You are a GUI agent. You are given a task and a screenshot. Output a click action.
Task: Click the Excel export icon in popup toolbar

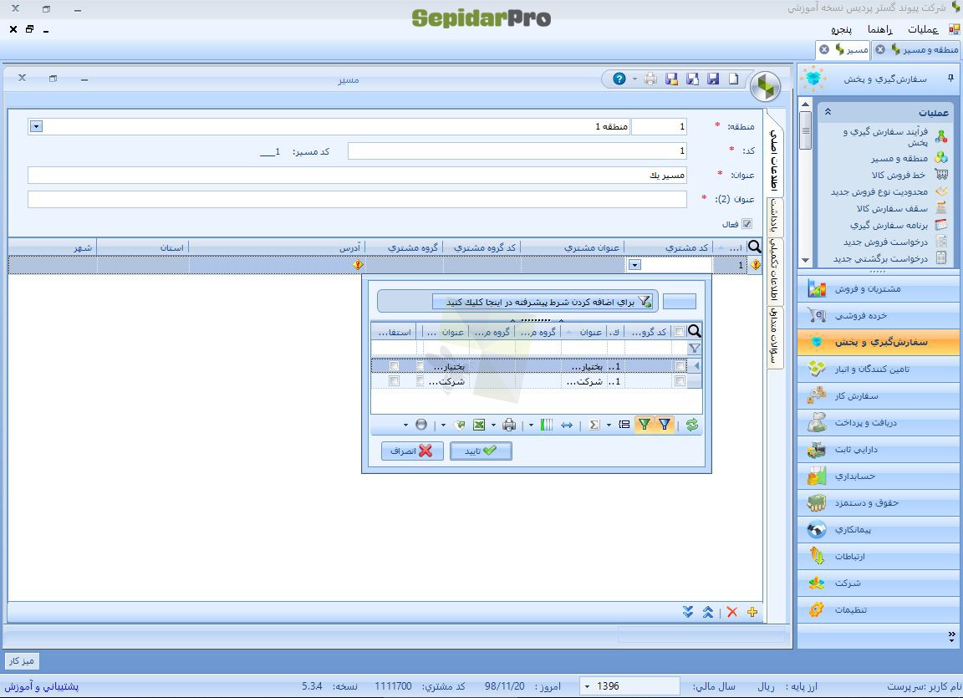pos(479,424)
